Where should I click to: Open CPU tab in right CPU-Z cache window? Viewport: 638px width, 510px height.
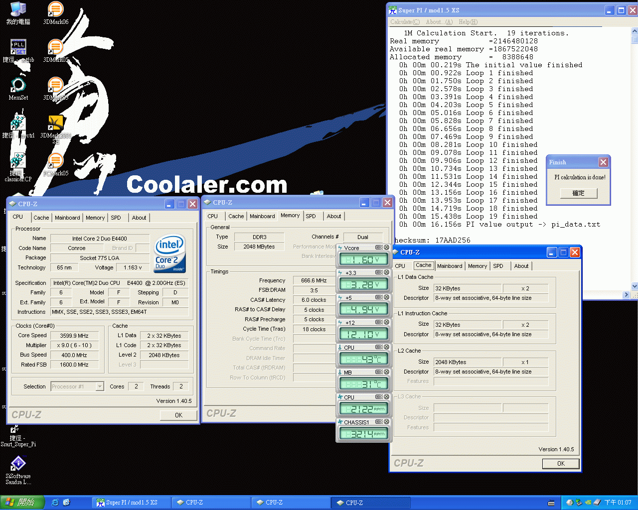click(400, 266)
